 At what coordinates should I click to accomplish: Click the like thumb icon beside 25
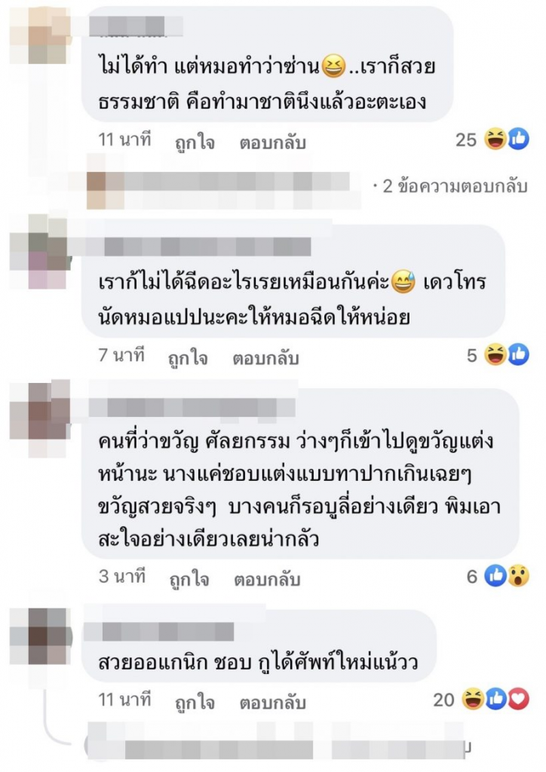[x=518, y=139]
